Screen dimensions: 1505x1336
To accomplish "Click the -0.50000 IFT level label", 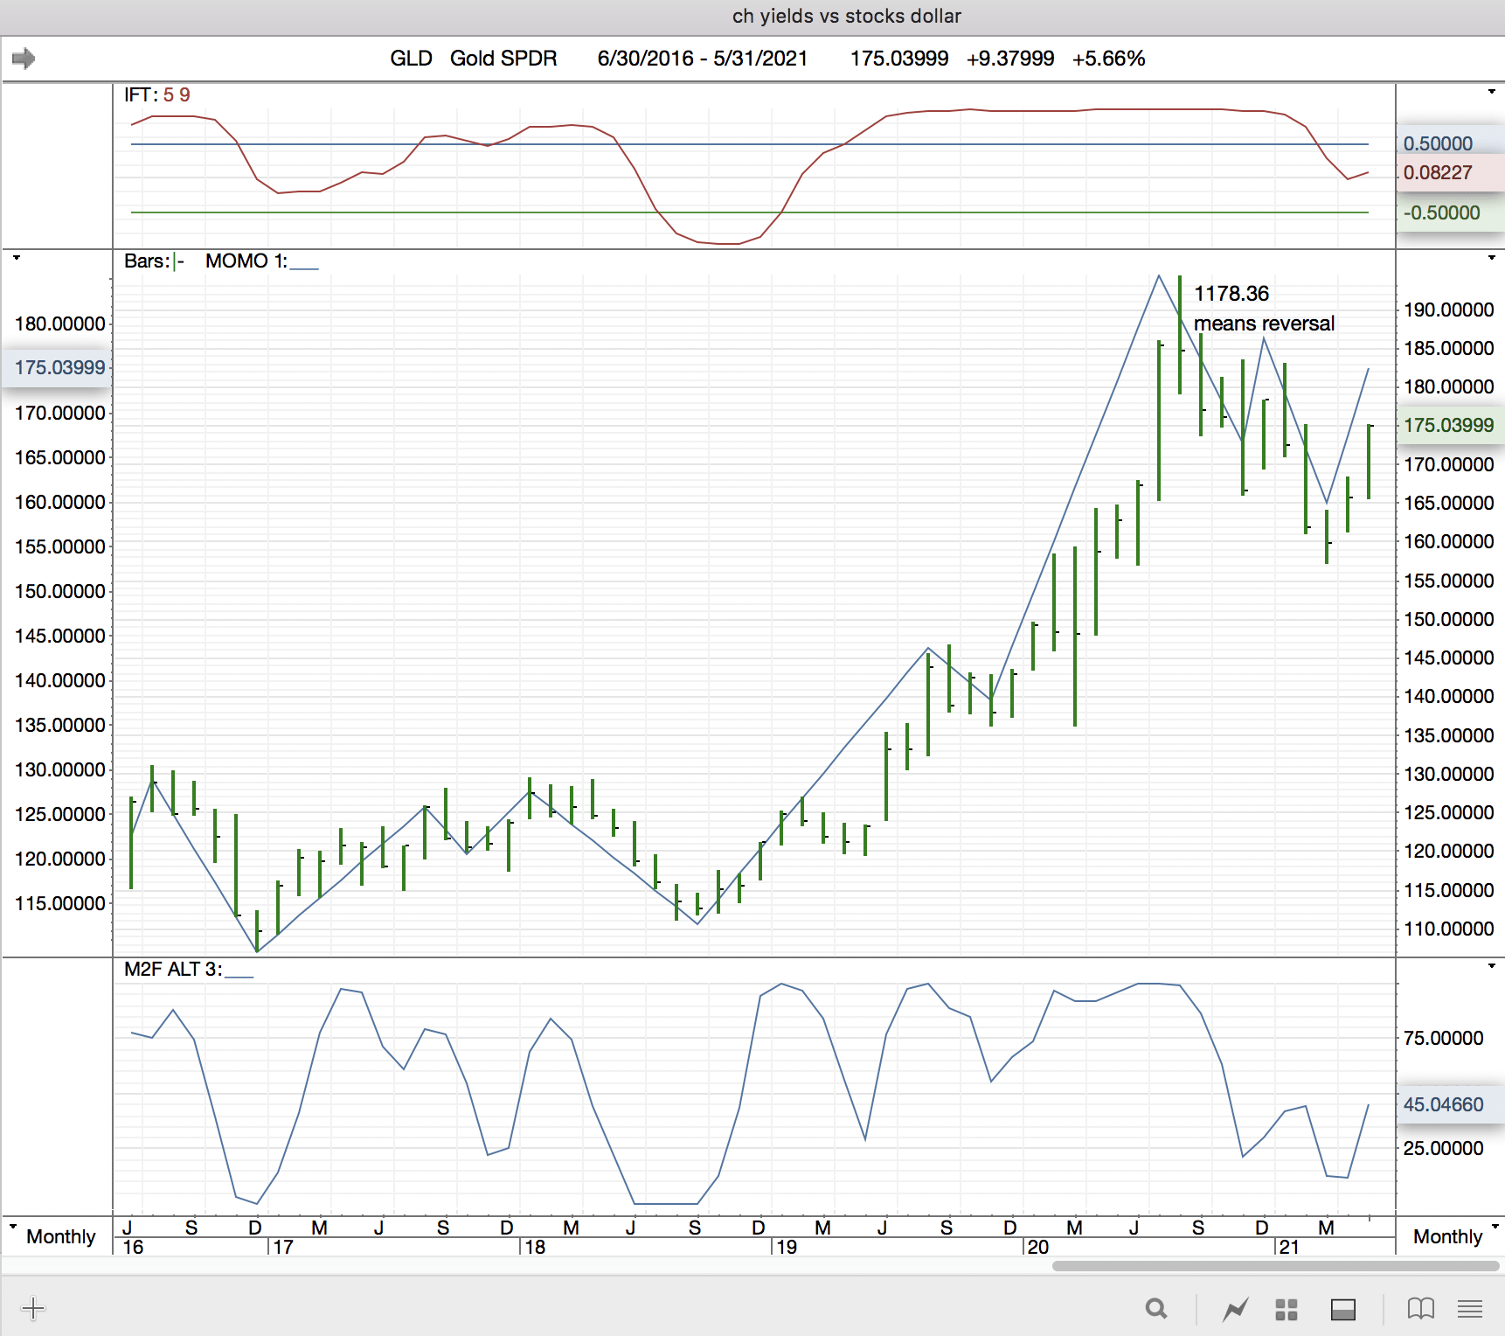I will click(x=1441, y=212).
